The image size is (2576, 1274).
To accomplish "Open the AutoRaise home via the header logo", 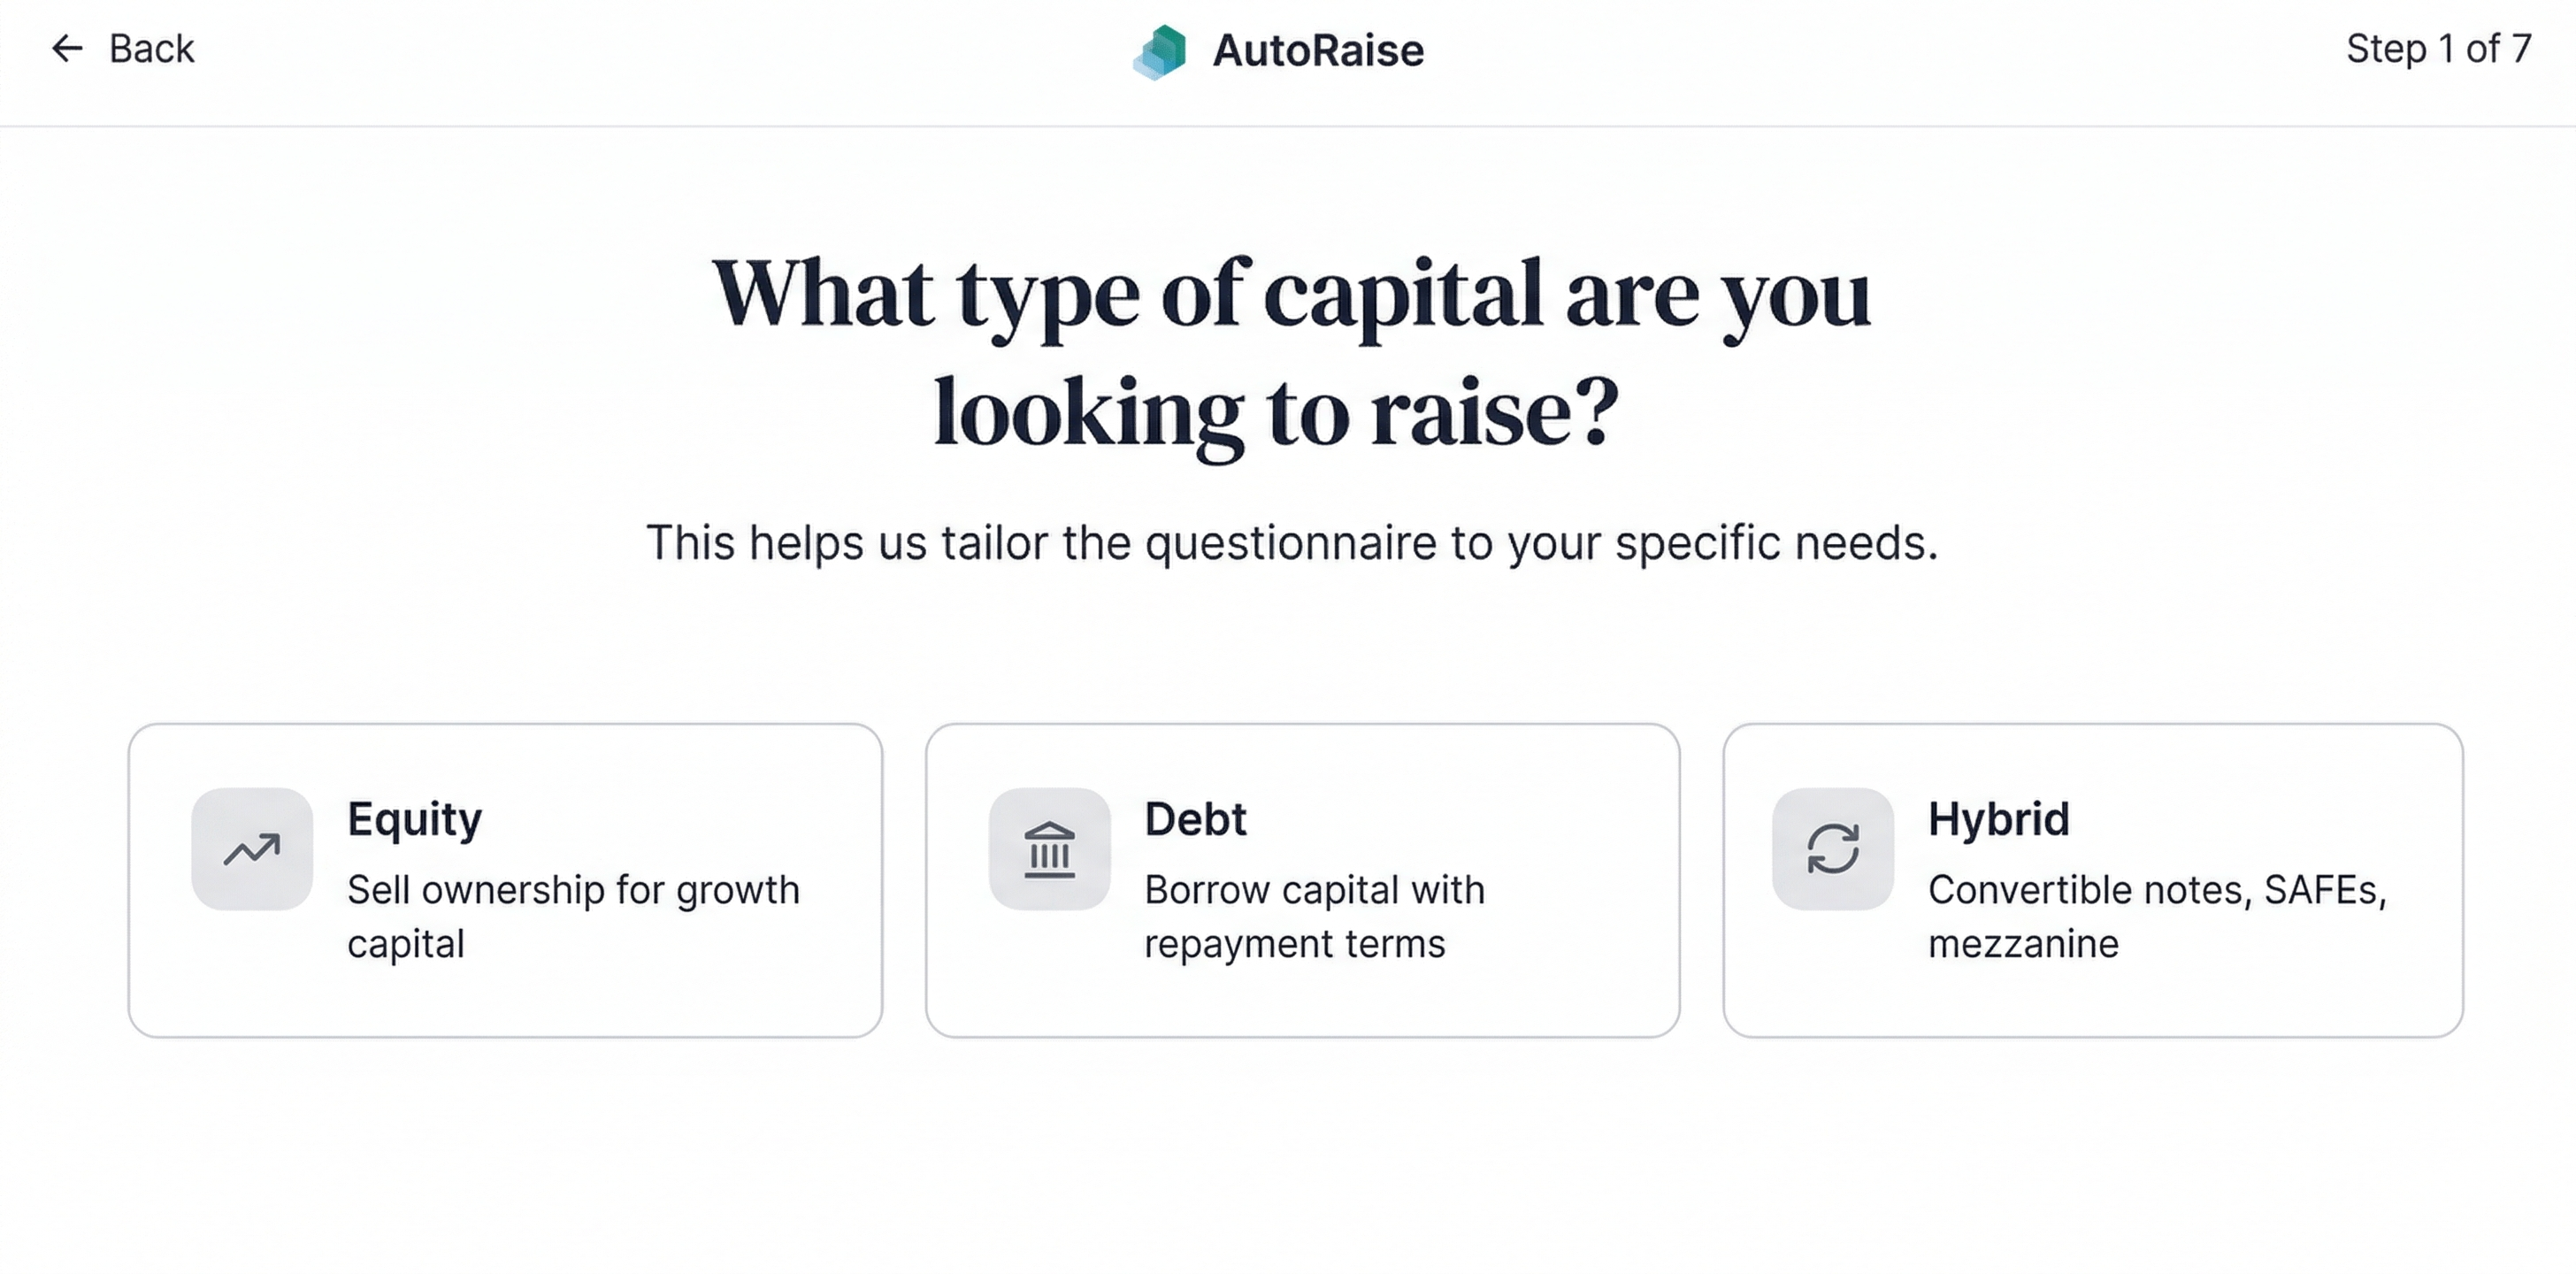I will (1280, 49).
